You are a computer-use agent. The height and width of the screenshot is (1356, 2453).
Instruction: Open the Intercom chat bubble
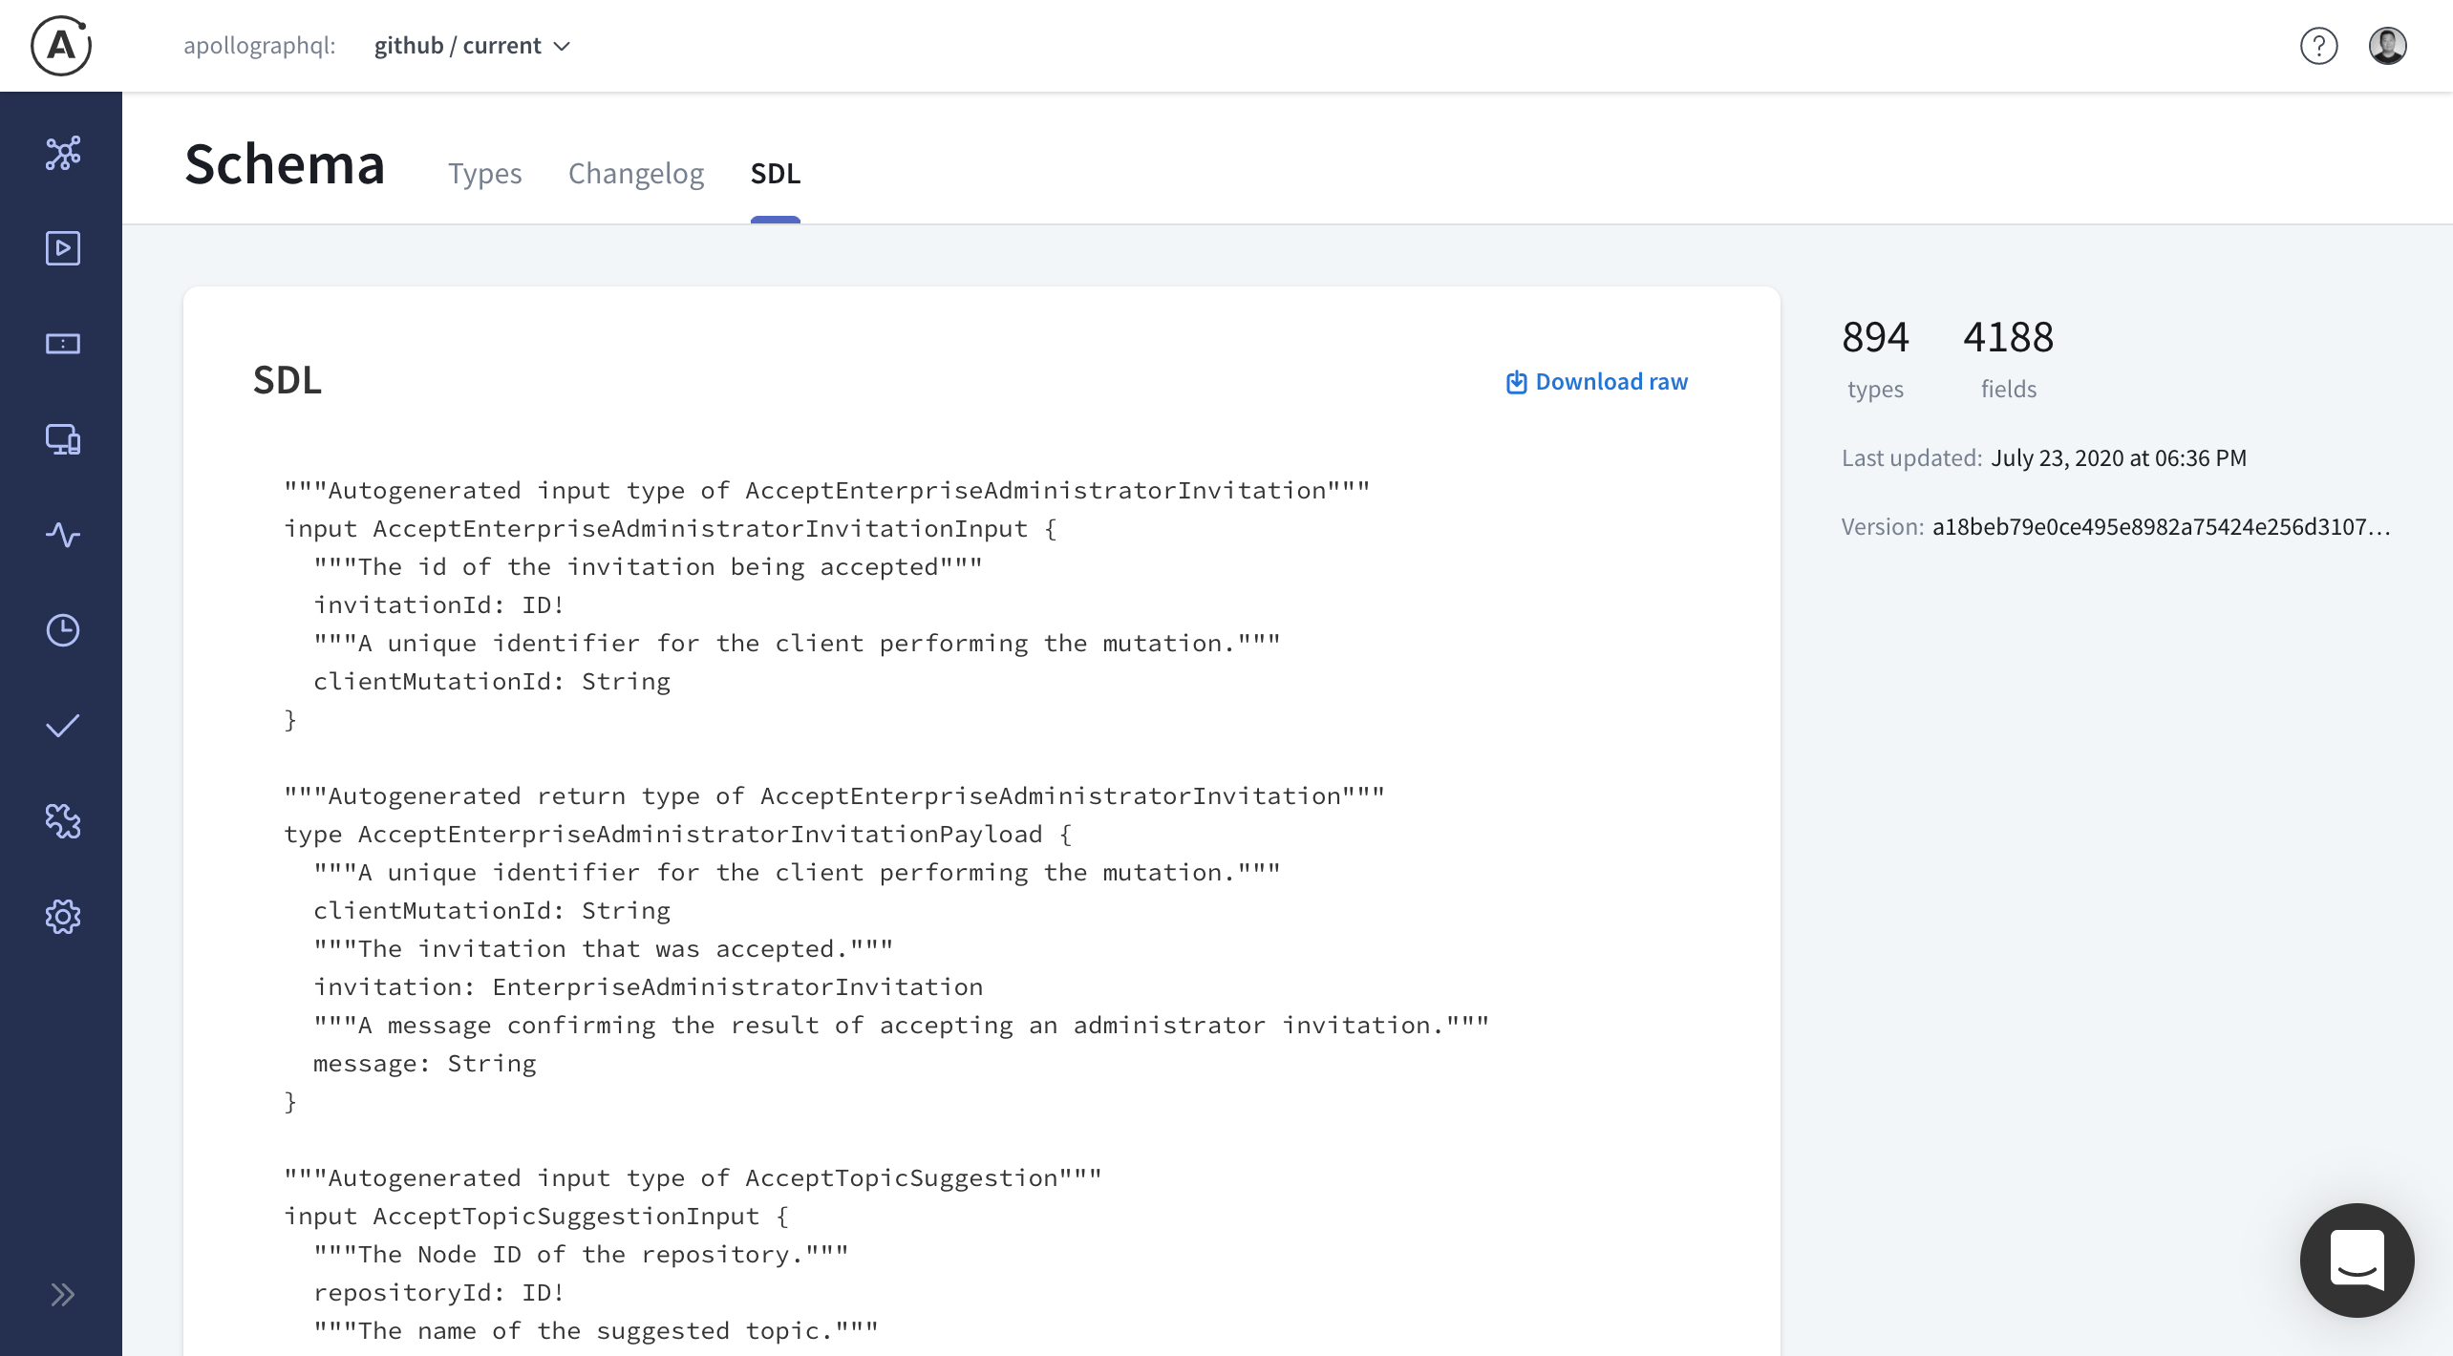pyautogui.click(x=2357, y=1261)
